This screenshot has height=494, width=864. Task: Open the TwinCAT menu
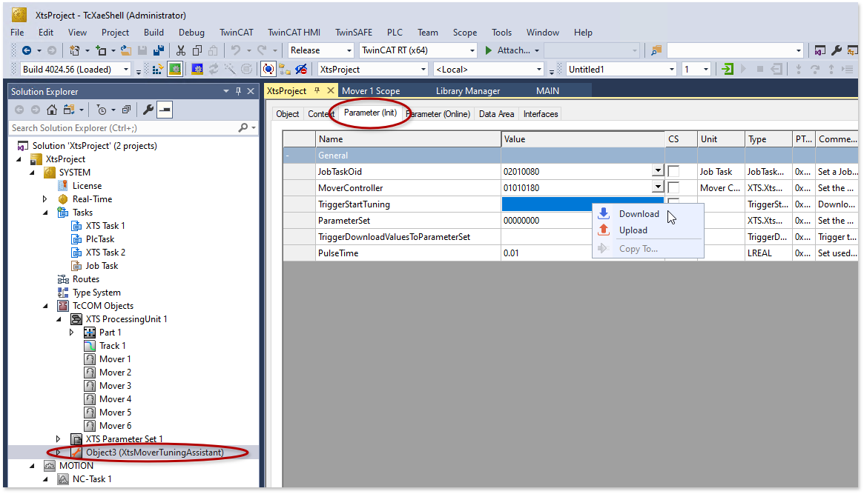click(237, 33)
